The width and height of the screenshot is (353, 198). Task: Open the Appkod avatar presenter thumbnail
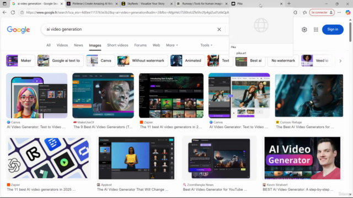tap(136, 158)
